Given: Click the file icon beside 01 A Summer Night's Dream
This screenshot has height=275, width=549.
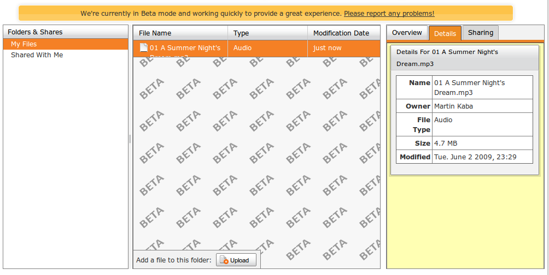Looking at the screenshot, I should tap(144, 48).
